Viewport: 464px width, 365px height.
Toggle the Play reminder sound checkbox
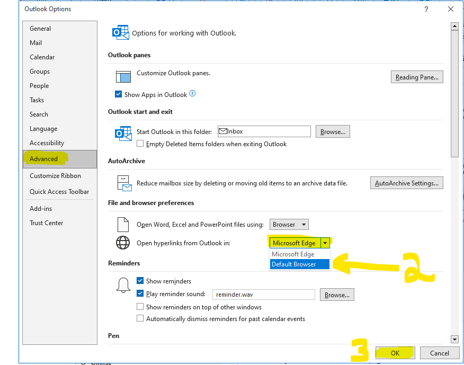pos(140,294)
